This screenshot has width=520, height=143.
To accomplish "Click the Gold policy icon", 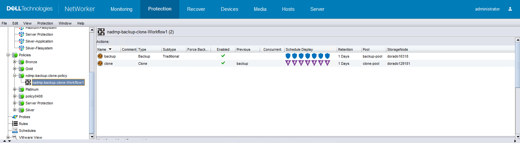I will [x=21, y=69].
